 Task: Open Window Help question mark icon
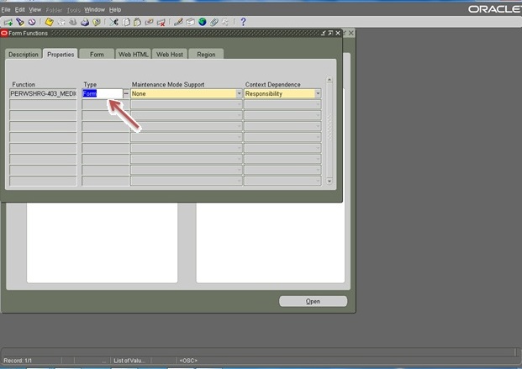[x=244, y=22]
